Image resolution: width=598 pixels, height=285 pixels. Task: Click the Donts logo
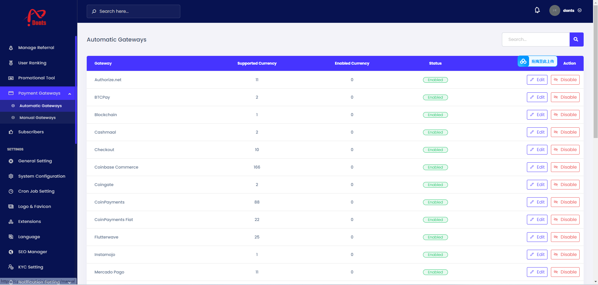click(x=35, y=17)
